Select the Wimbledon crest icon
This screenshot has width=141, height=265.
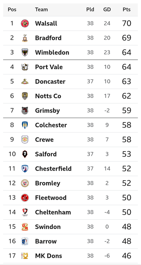pos(25,52)
